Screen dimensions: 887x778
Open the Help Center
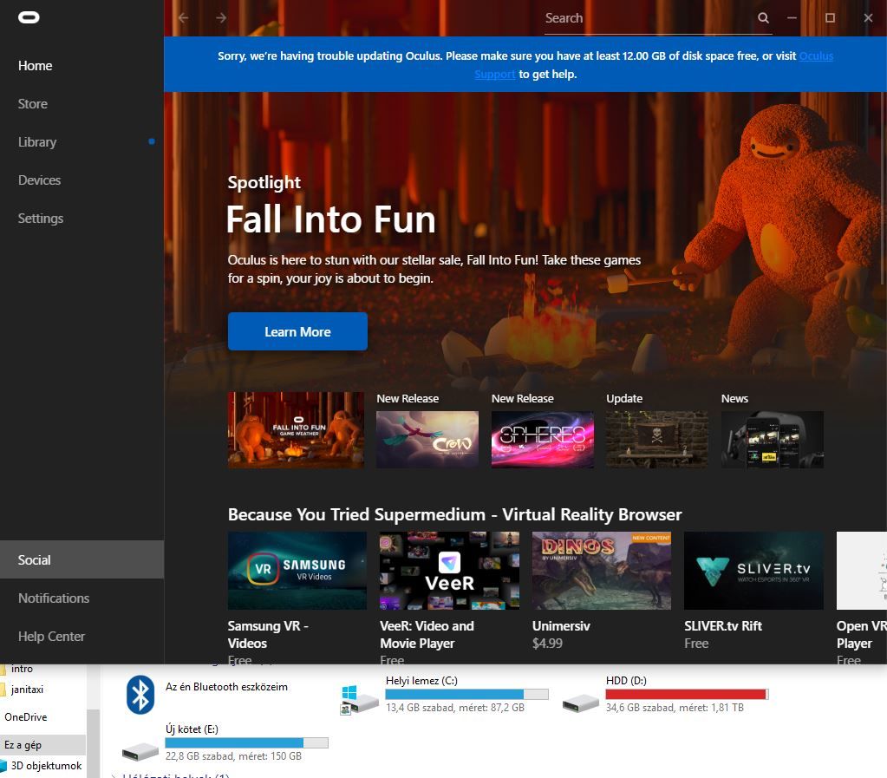coord(51,637)
